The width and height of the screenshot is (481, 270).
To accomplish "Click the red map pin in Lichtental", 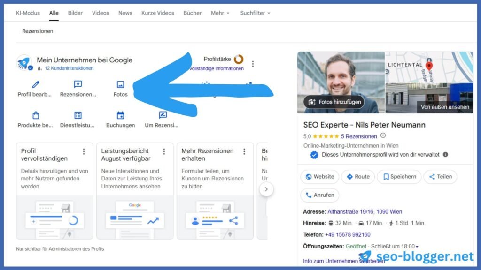I will pos(429,66).
